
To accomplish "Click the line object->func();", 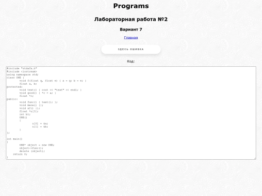I will (x=31, y=148).
